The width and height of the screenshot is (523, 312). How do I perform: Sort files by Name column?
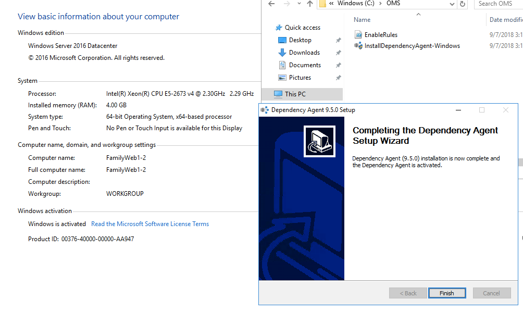[362, 20]
